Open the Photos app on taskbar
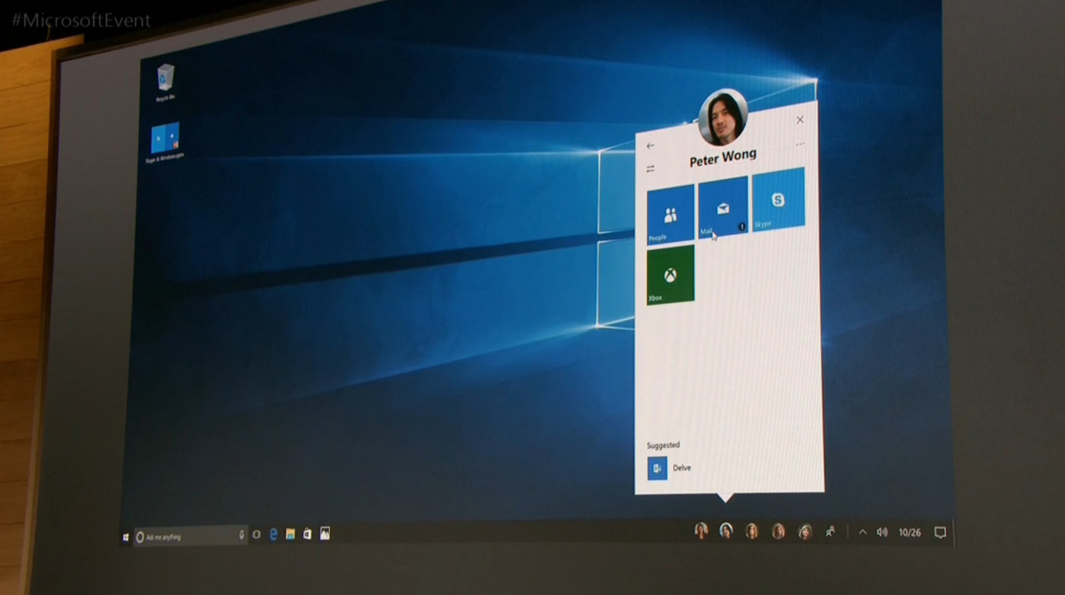 [x=325, y=534]
